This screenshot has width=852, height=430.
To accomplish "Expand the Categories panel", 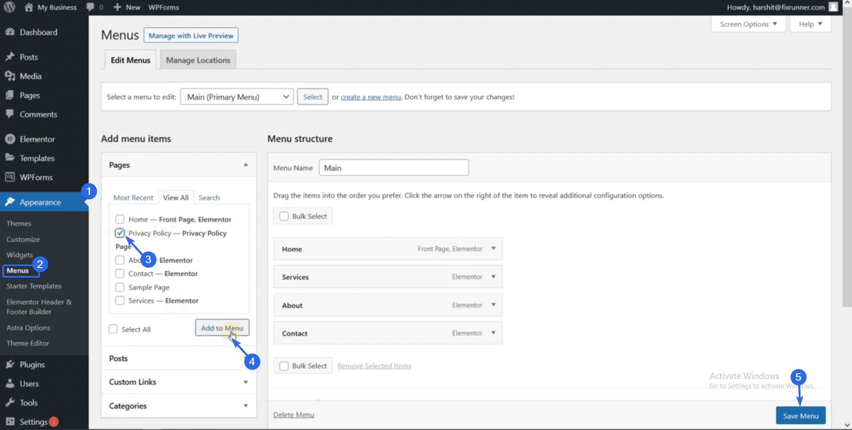I will click(179, 406).
